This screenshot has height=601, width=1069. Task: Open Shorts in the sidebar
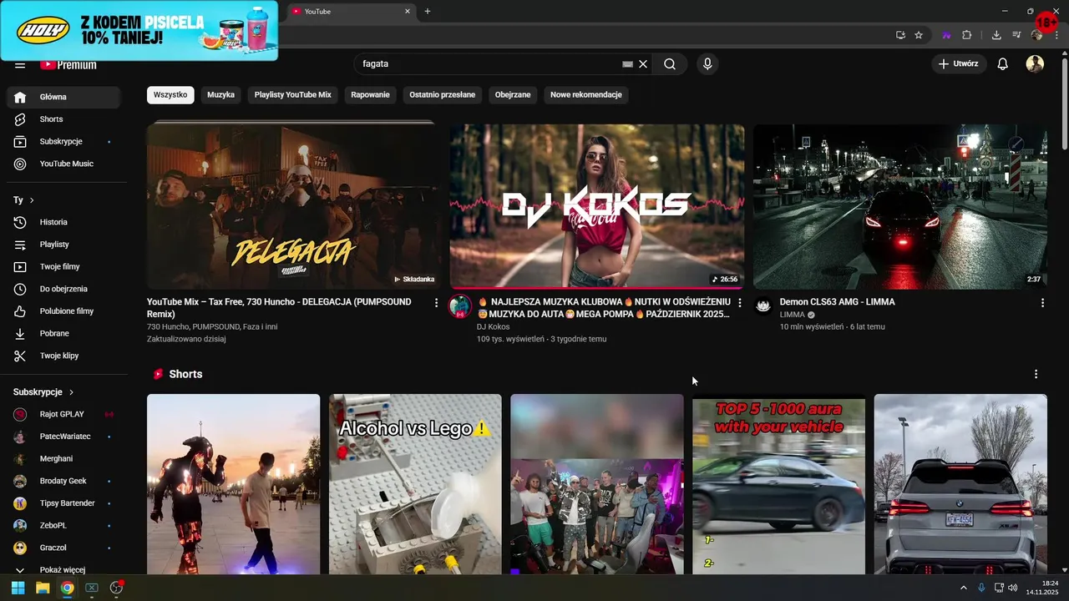tap(63, 119)
